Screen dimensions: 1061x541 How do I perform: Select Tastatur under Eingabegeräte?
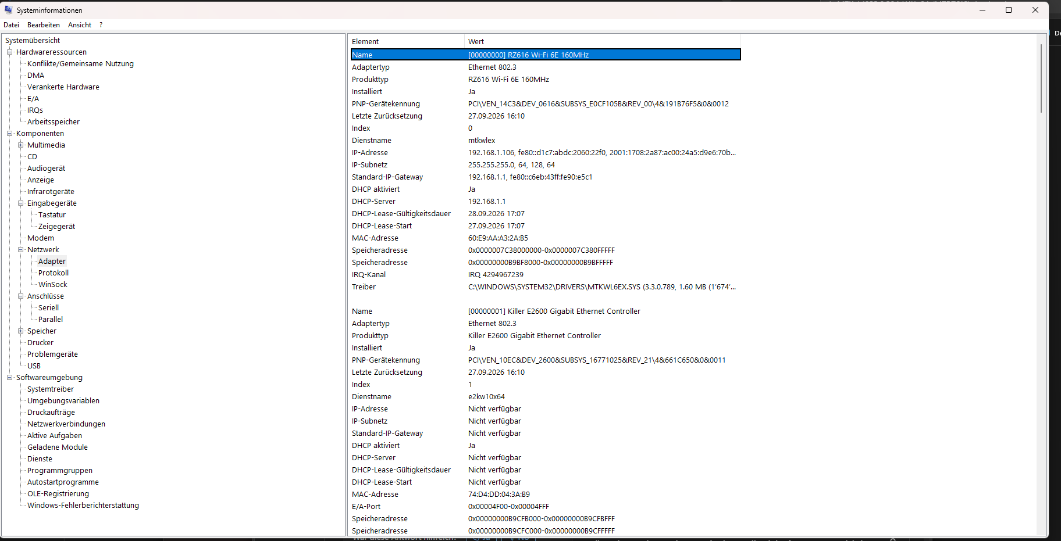click(52, 215)
